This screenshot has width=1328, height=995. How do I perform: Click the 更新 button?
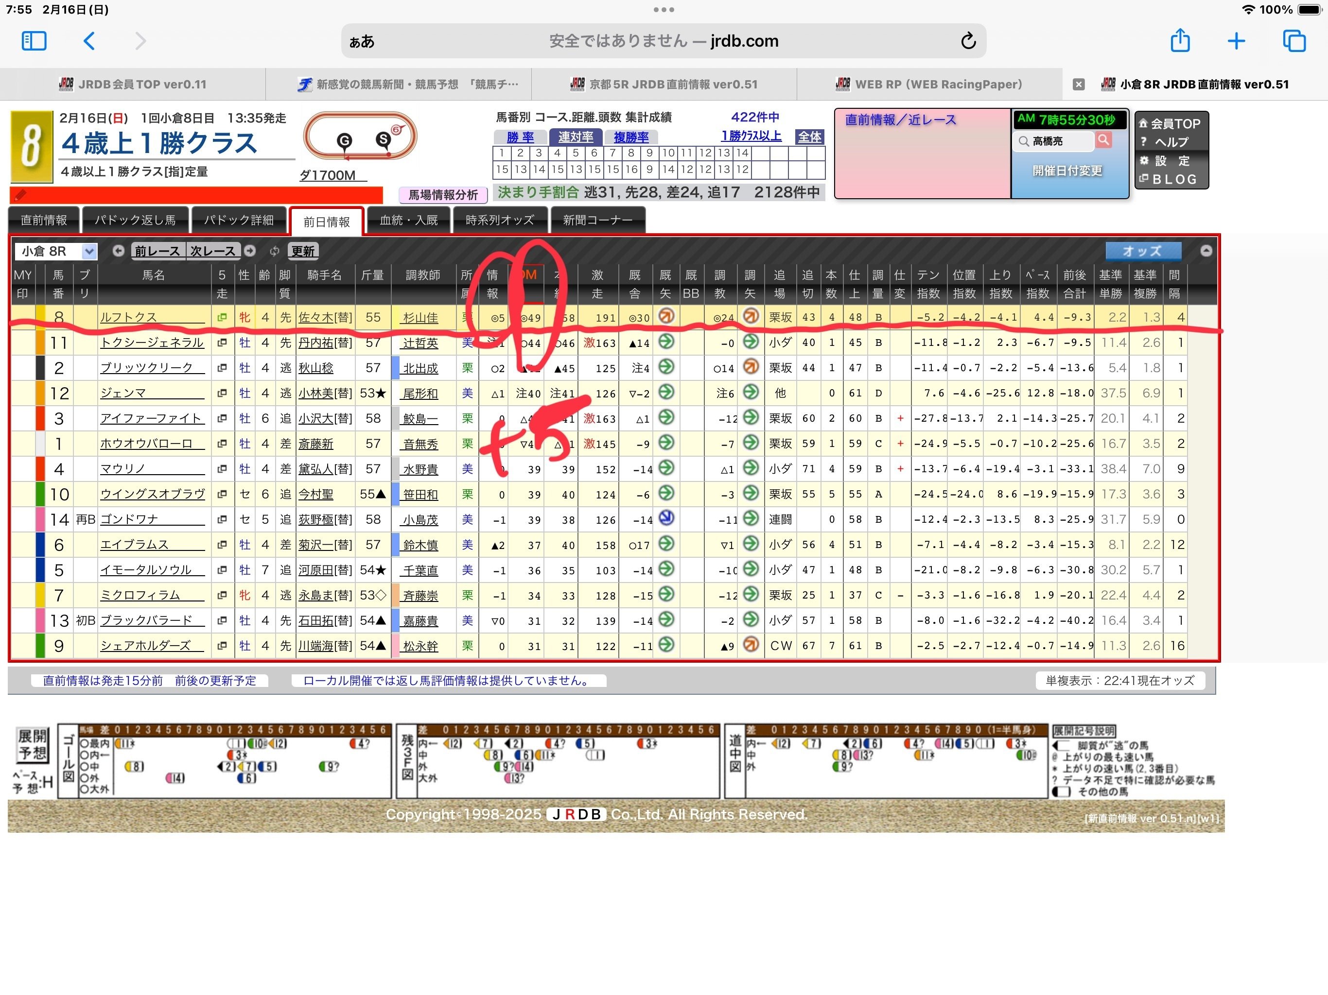click(x=302, y=251)
